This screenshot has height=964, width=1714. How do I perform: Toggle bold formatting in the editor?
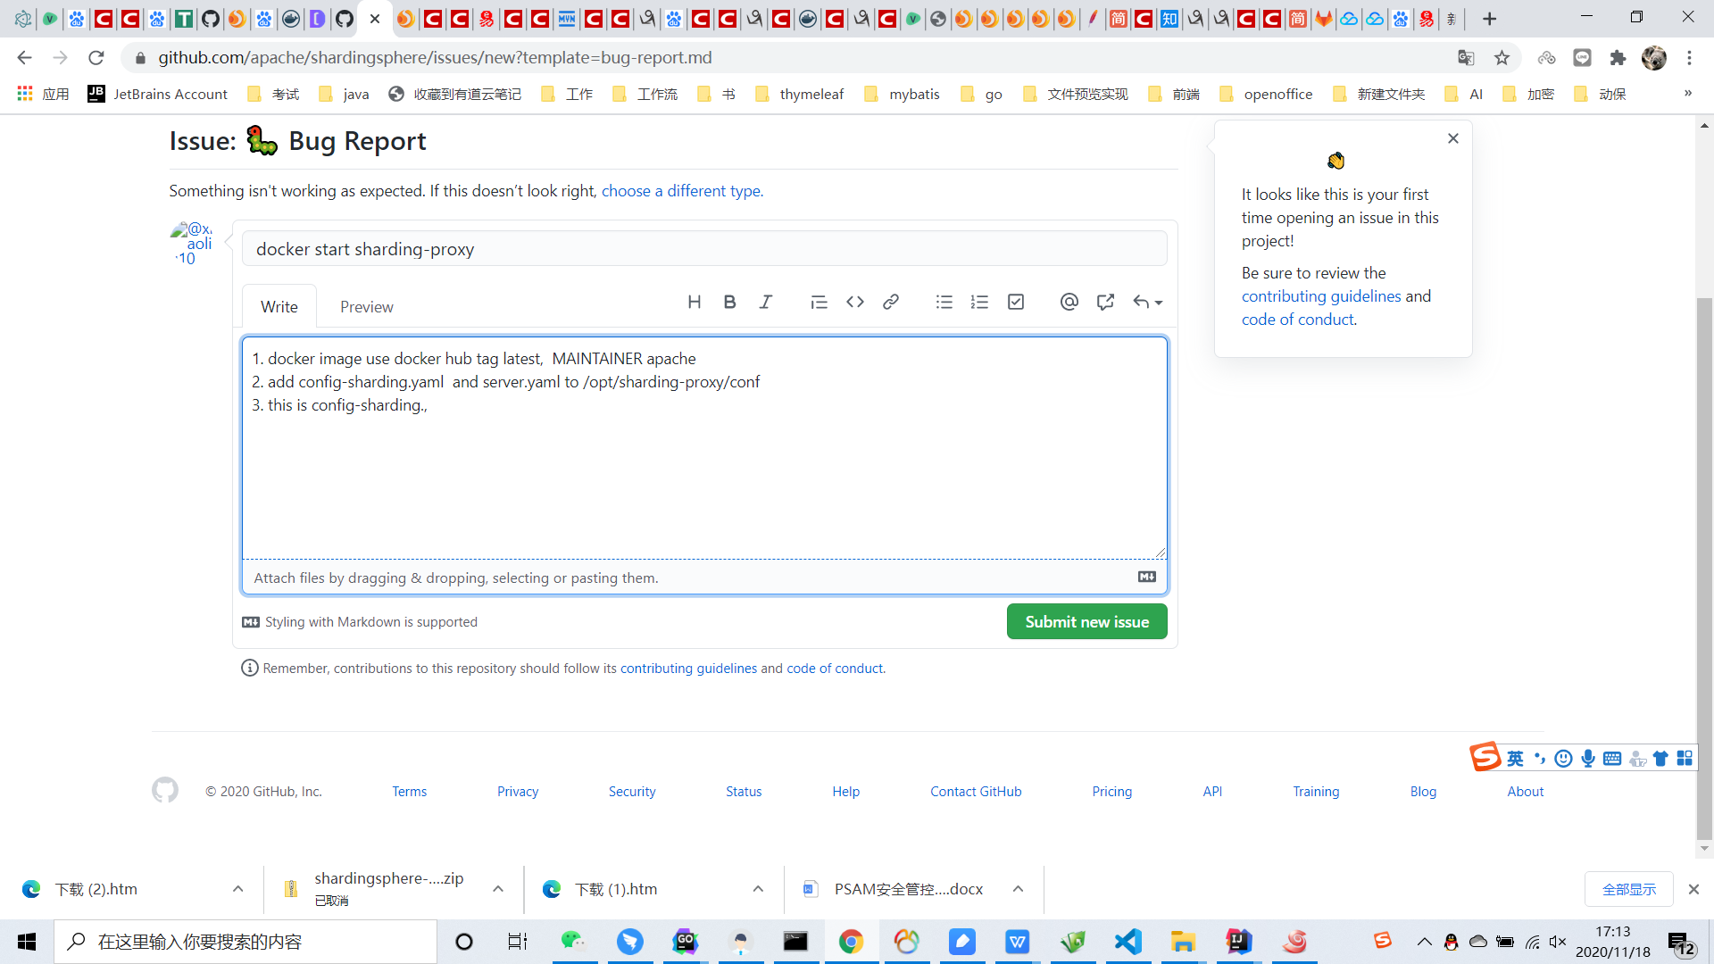(729, 302)
